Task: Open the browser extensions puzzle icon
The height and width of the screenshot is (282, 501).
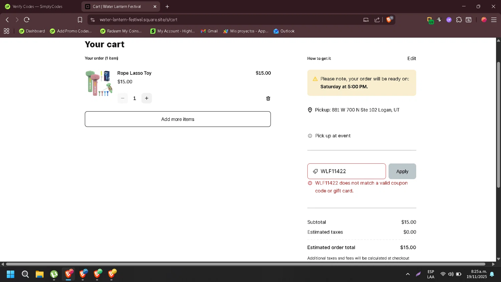Action: tap(459, 20)
